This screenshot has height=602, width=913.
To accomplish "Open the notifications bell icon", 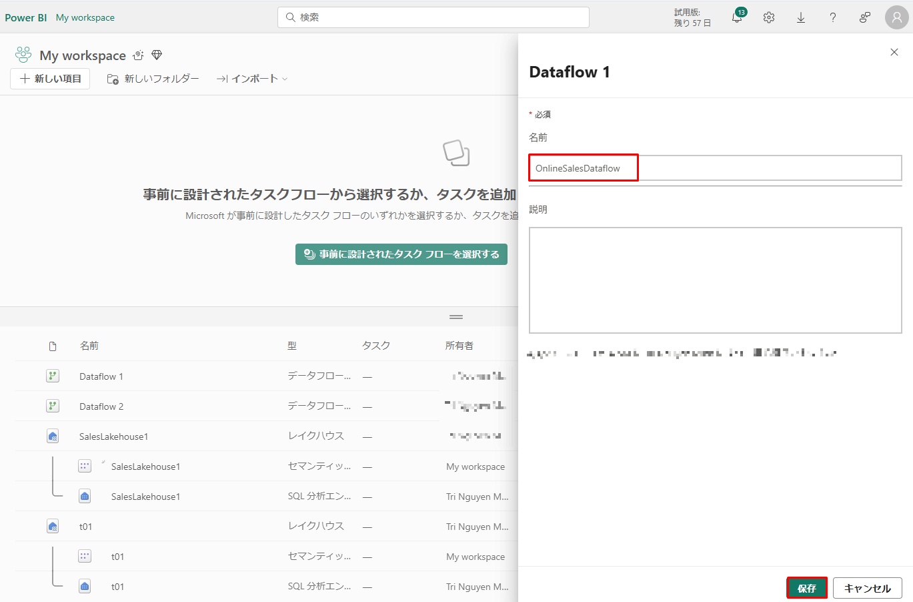I will coord(737,18).
